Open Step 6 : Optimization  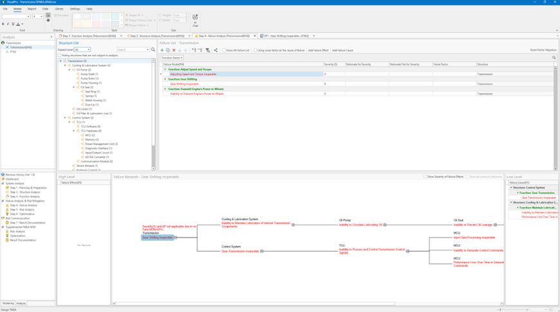click(x=22, y=214)
